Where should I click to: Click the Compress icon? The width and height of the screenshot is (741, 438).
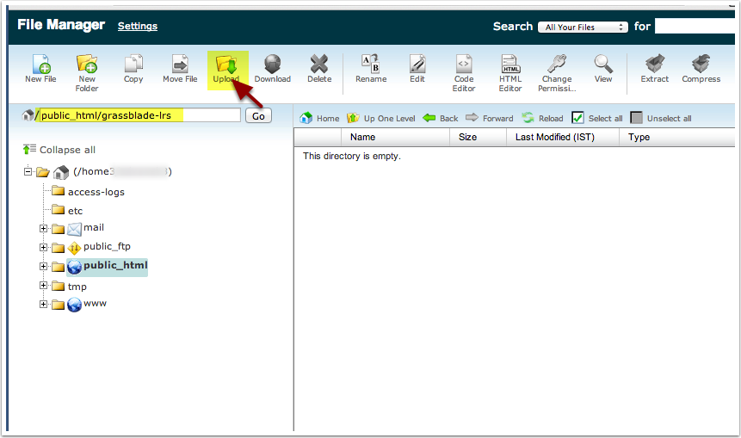tap(701, 65)
